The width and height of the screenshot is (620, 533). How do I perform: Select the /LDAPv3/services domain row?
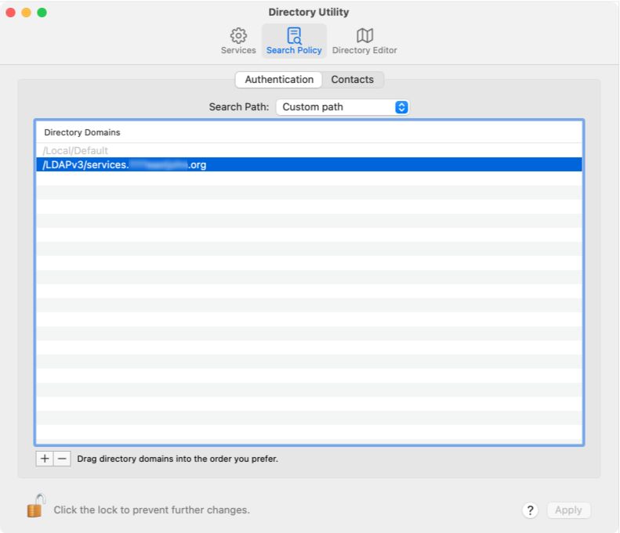coord(125,165)
